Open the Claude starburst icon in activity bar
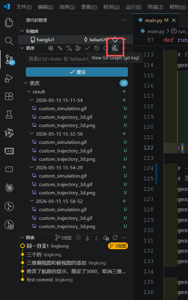 click(9, 188)
